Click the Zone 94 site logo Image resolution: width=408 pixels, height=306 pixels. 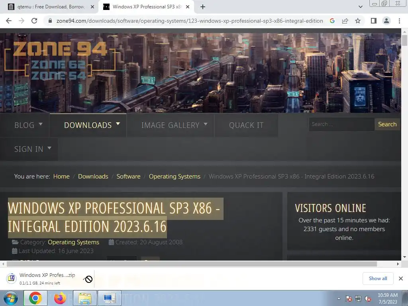point(60,61)
